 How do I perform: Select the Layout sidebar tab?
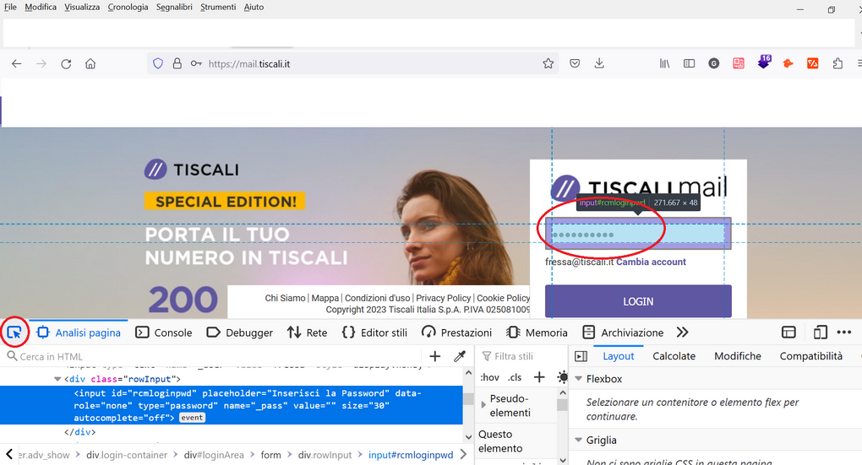[x=619, y=356]
